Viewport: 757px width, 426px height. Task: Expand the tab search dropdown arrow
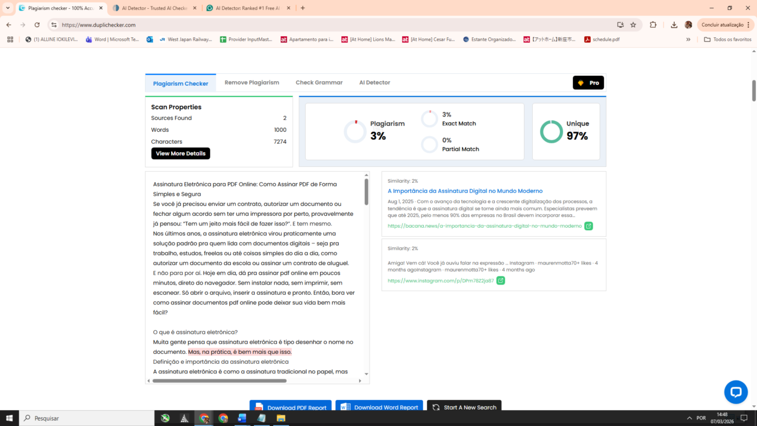click(x=8, y=8)
